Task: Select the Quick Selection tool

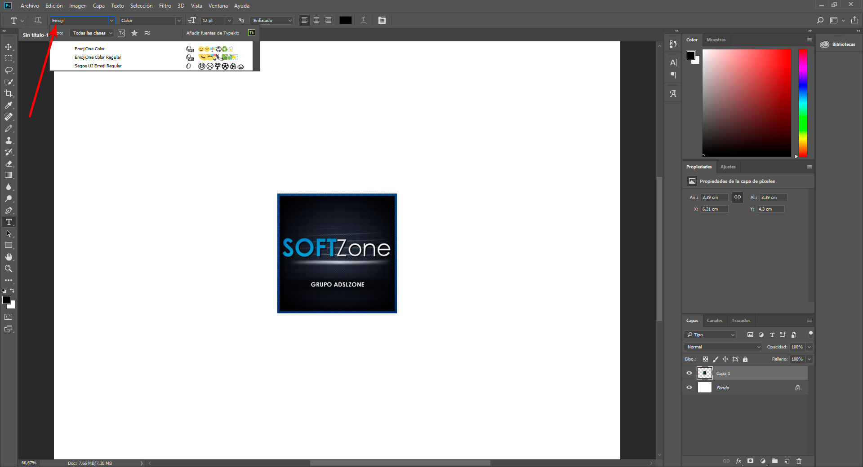Action: tap(9, 82)
